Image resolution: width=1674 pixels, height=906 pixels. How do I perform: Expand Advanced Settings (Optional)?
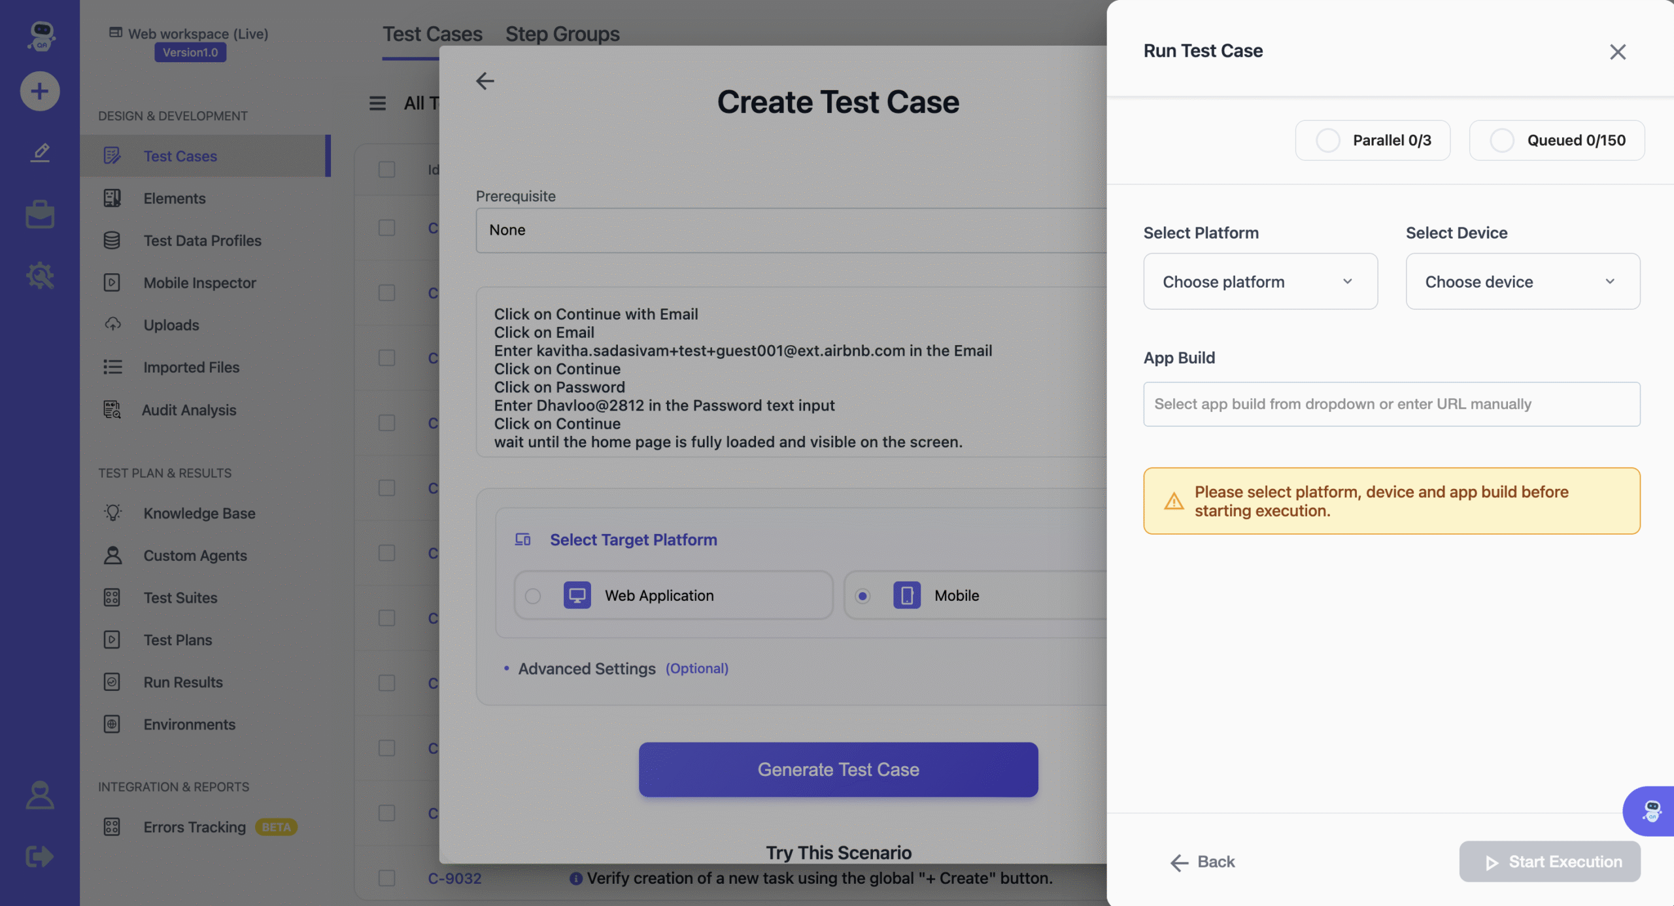pos(587,669)
